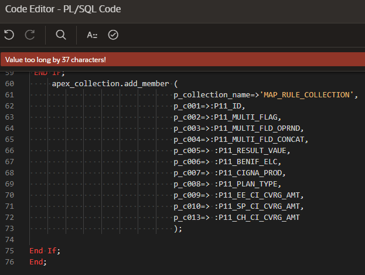
Task: Click the 'MAP_RULE_COLLECTION' string literal
Action: pyautogui.click(x=306, y=95)
